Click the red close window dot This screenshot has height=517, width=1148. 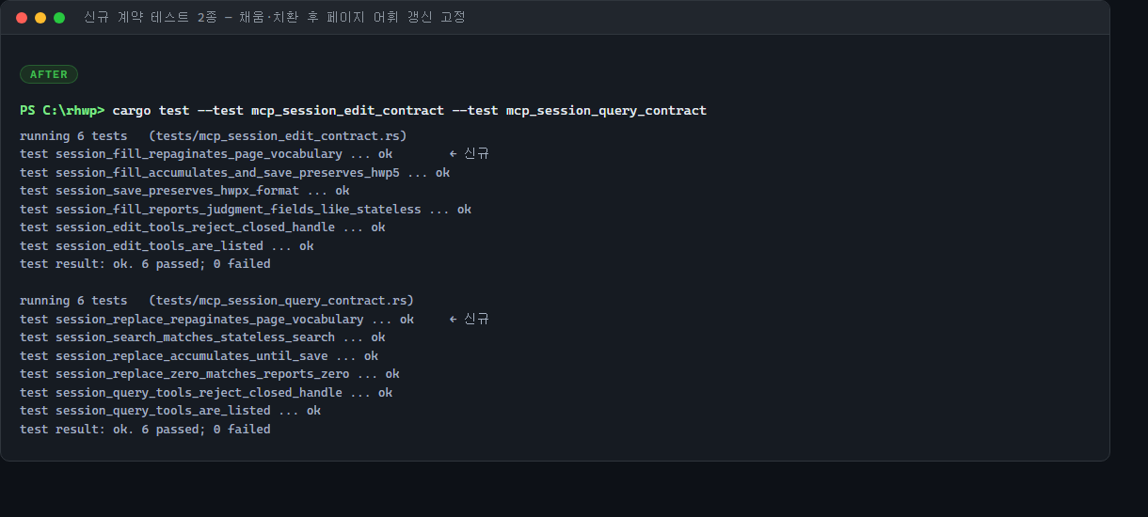point(22,18)
